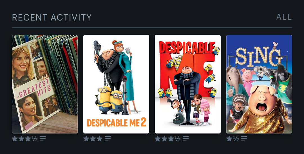304x154 pixels.
Task: Click the half-star symbol under The Greatest Hits
Action: point(35,139)
